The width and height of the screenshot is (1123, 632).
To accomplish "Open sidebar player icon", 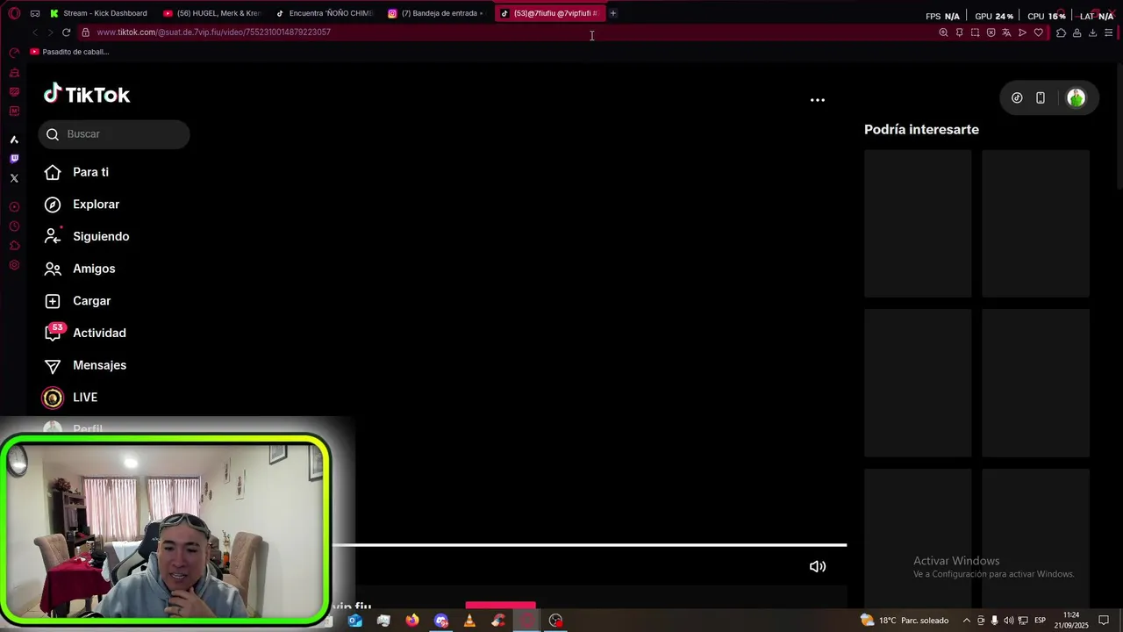I will click(14, 207).
